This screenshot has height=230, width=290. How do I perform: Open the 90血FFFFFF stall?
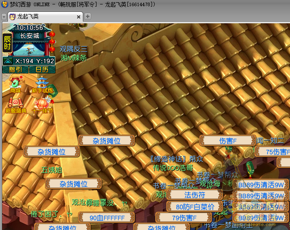[x=107, y=217]
